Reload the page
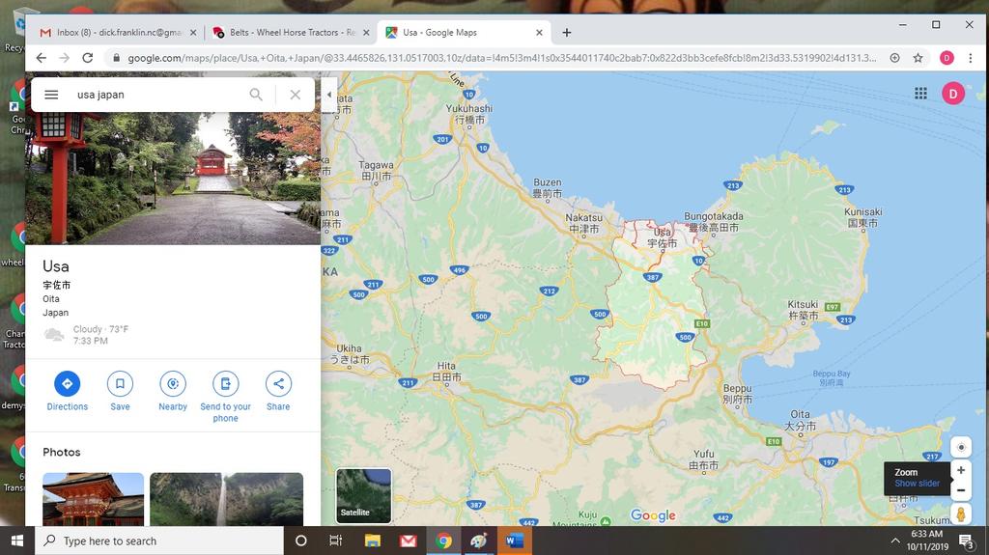989x555 pixels. [88, 58]
